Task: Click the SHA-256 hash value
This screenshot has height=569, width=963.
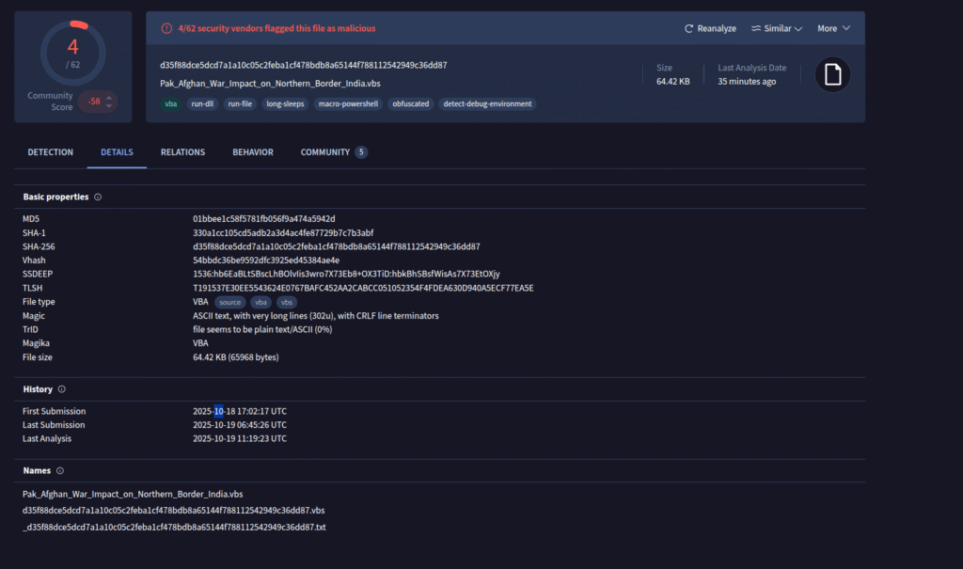Action: point(336,246)
